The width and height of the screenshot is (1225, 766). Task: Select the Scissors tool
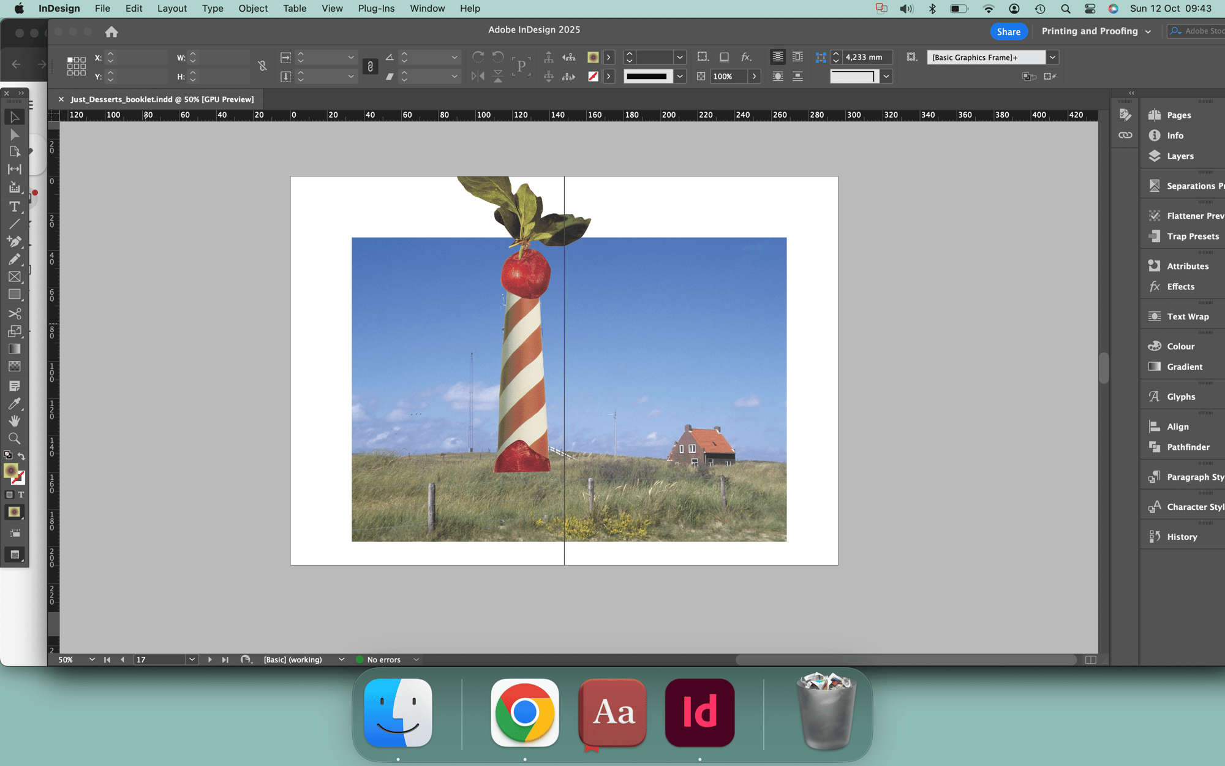click(14, 314)
